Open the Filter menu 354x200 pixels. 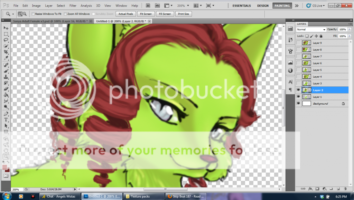click(x=73, y=6)
